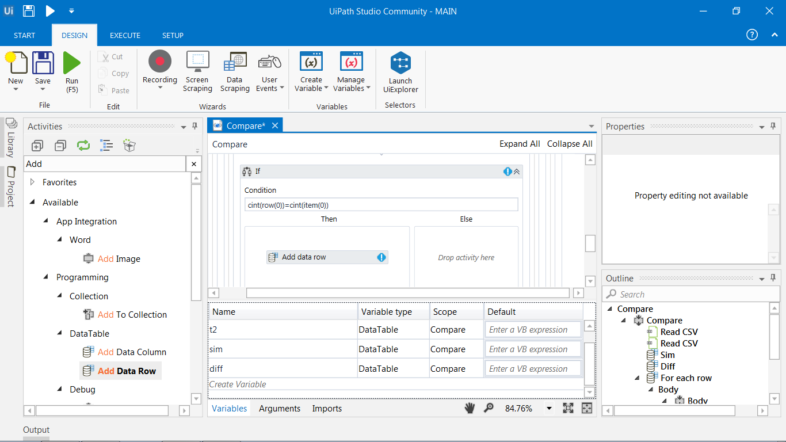Toggle the overview map icon
Viewport: 786px width, 442px height.
587,408
